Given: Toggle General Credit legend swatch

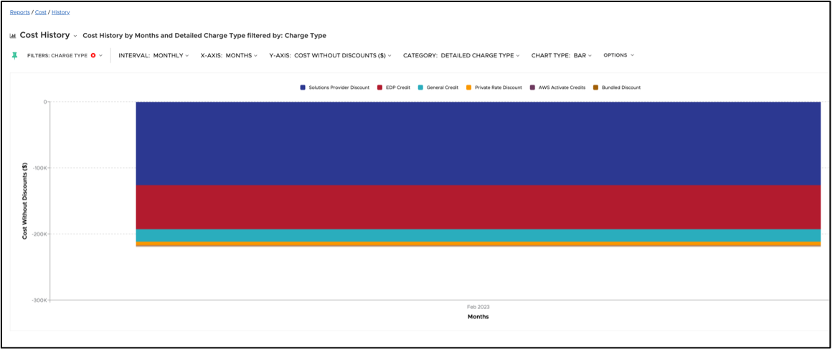Looking at the screenshot, I should pos(421,87).
